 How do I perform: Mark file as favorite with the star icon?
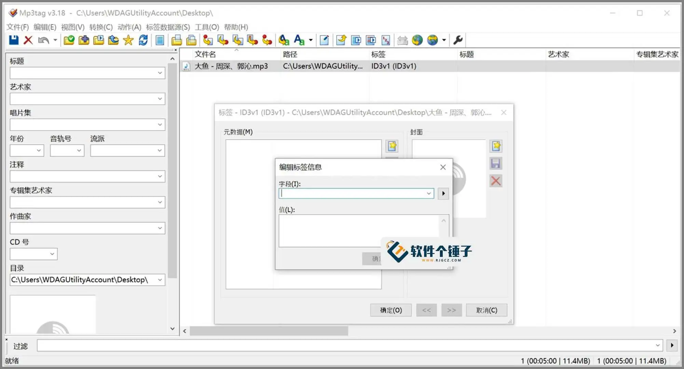128,40
